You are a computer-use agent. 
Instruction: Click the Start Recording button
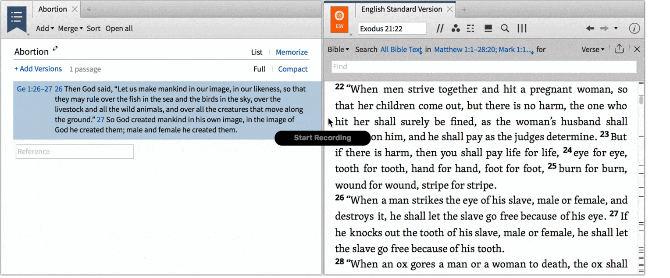click(x=322, y=138)
